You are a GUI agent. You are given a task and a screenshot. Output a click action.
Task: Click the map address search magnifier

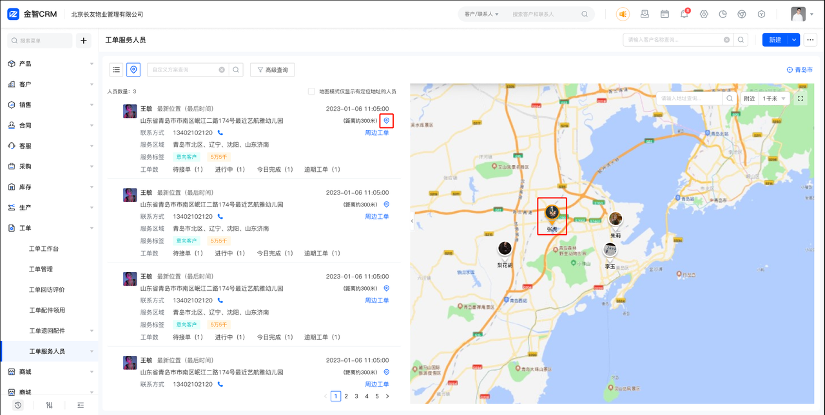pyautogui.click(x=730, y=98)
